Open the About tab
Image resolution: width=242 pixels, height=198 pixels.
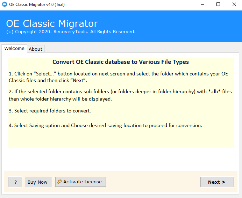pyautogui.click(x=36, y=49)
